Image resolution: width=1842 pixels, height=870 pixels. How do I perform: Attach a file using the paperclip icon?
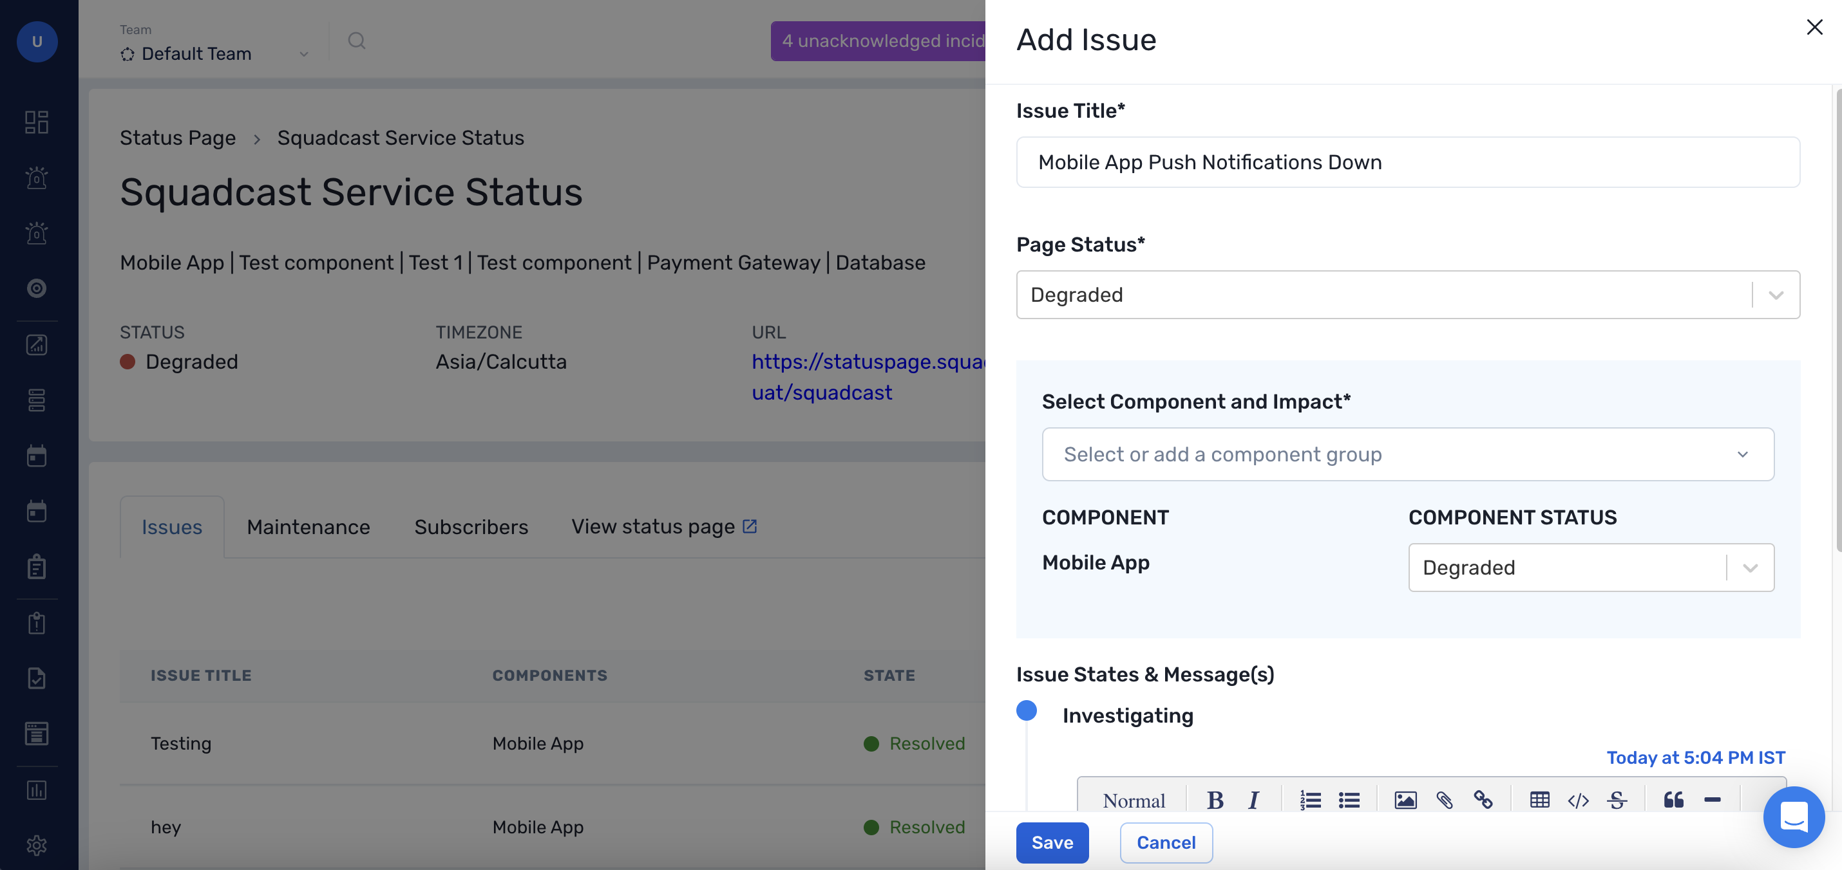1445,799
